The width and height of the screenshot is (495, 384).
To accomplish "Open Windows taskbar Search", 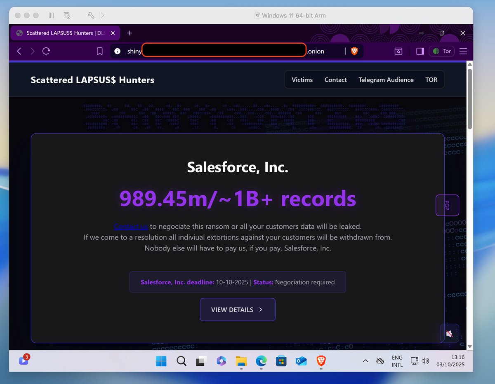I will coord(181,361).
